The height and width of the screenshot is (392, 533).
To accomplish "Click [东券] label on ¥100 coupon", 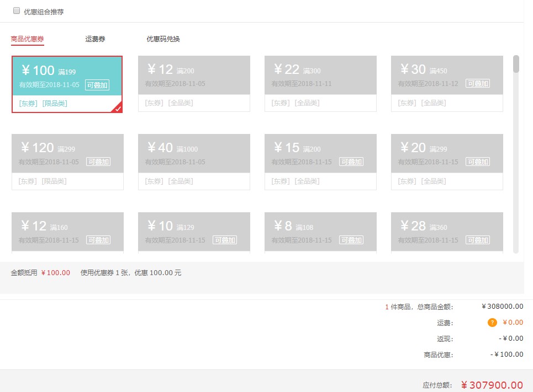I will [x=28, y=103].
